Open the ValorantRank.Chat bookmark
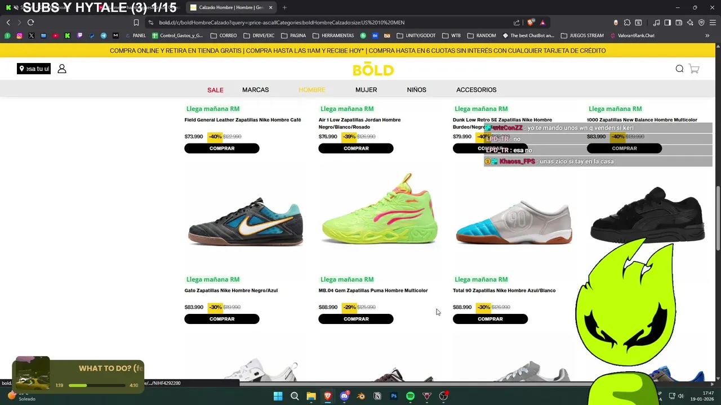 pos(632,35)
